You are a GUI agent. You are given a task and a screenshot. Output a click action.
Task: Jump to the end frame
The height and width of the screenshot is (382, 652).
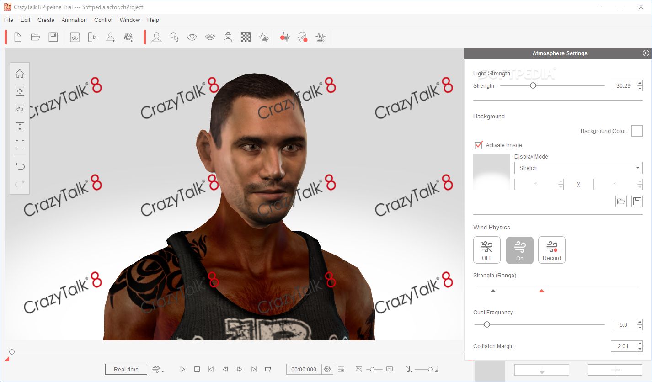[x=254, y=369]
